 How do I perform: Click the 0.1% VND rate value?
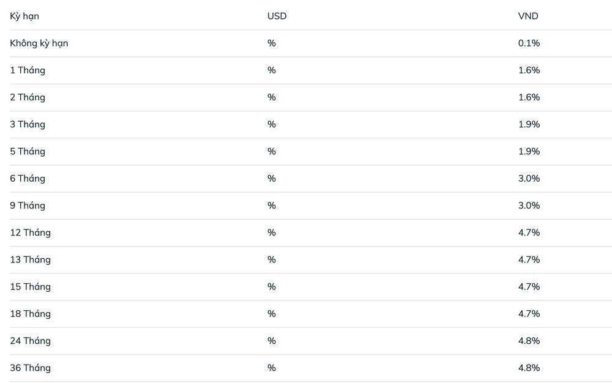pyautogui.click(x=529, y=43)
